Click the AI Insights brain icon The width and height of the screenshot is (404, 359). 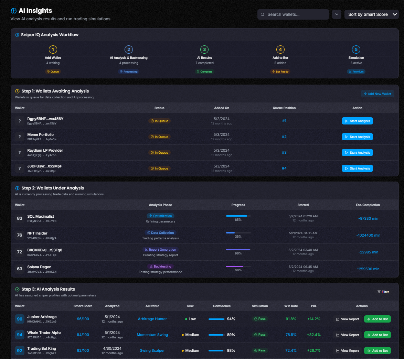click(x=14, y=11)
